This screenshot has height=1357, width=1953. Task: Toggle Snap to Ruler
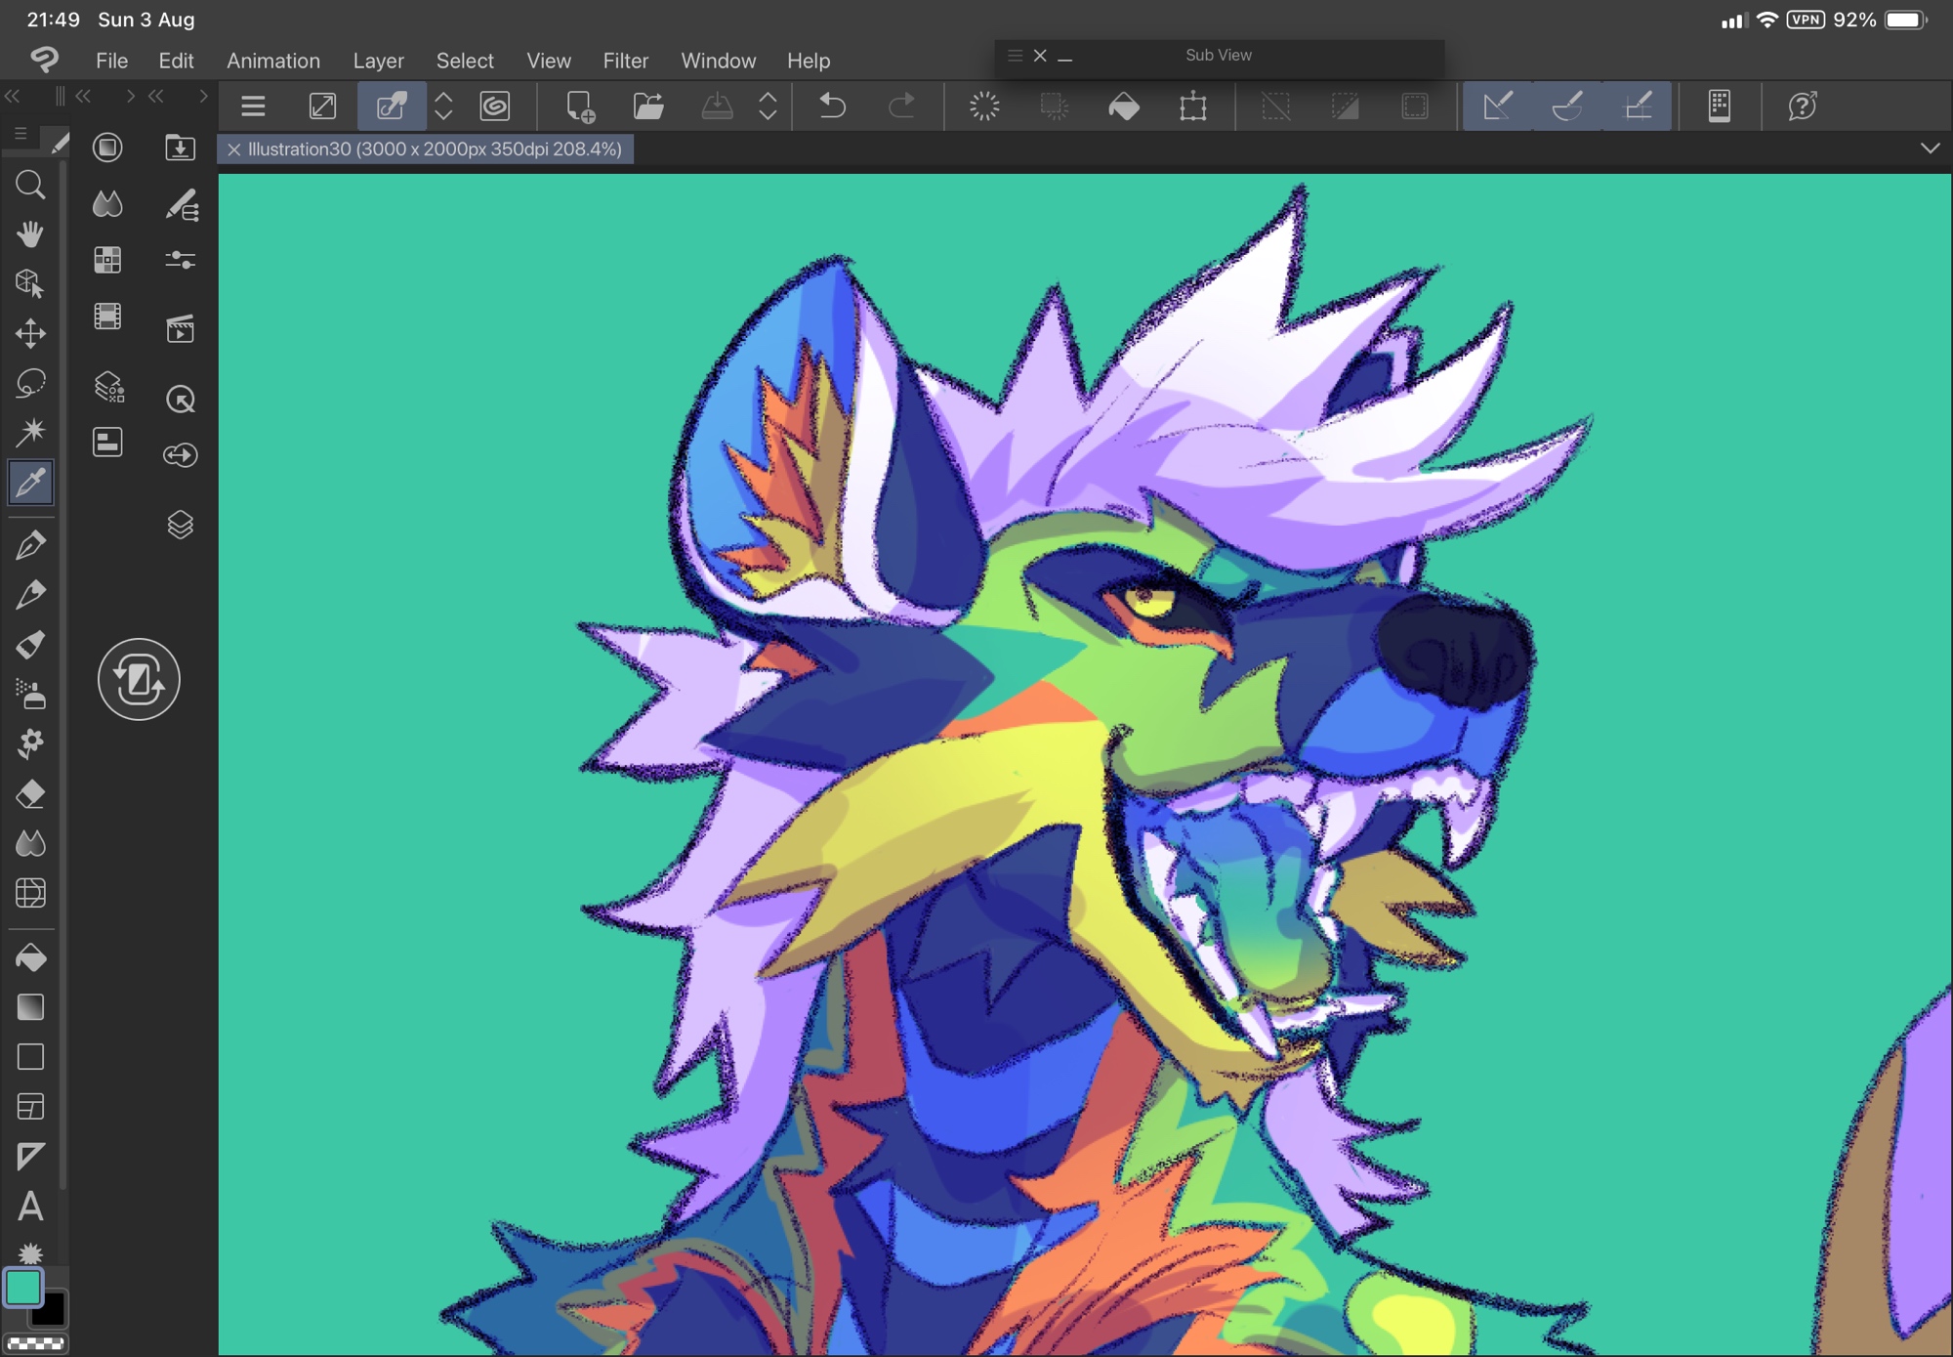1497,106
